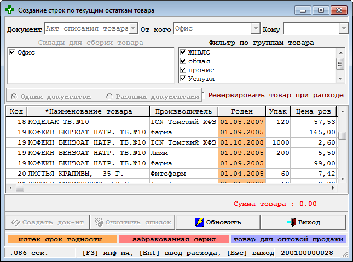353x262 pixels.
Task: Open the Кому dropdown list
Action: pyautogui.click(x=343, y=28)
